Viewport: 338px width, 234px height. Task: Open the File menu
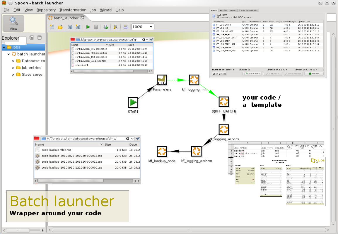point(6,10)
